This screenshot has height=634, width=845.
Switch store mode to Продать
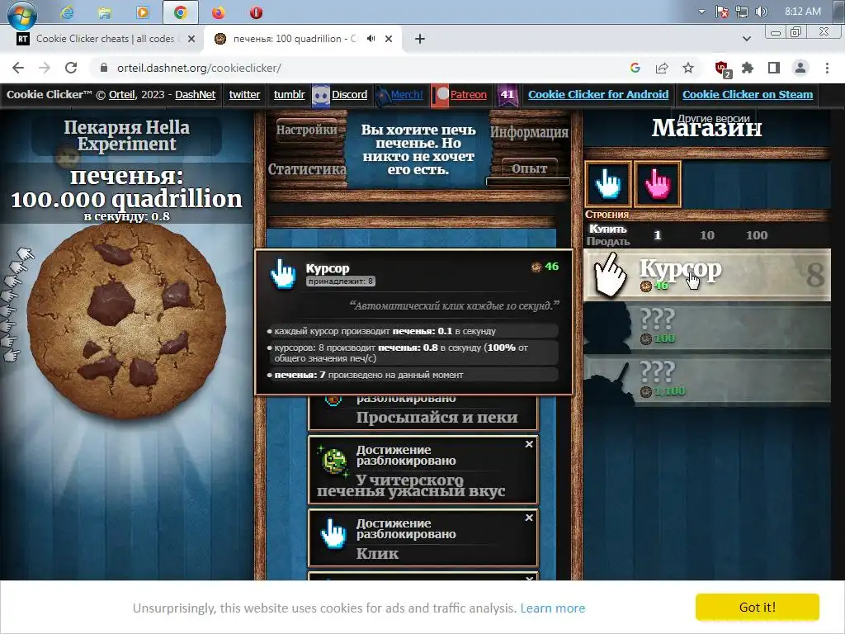tap(608, 242)
